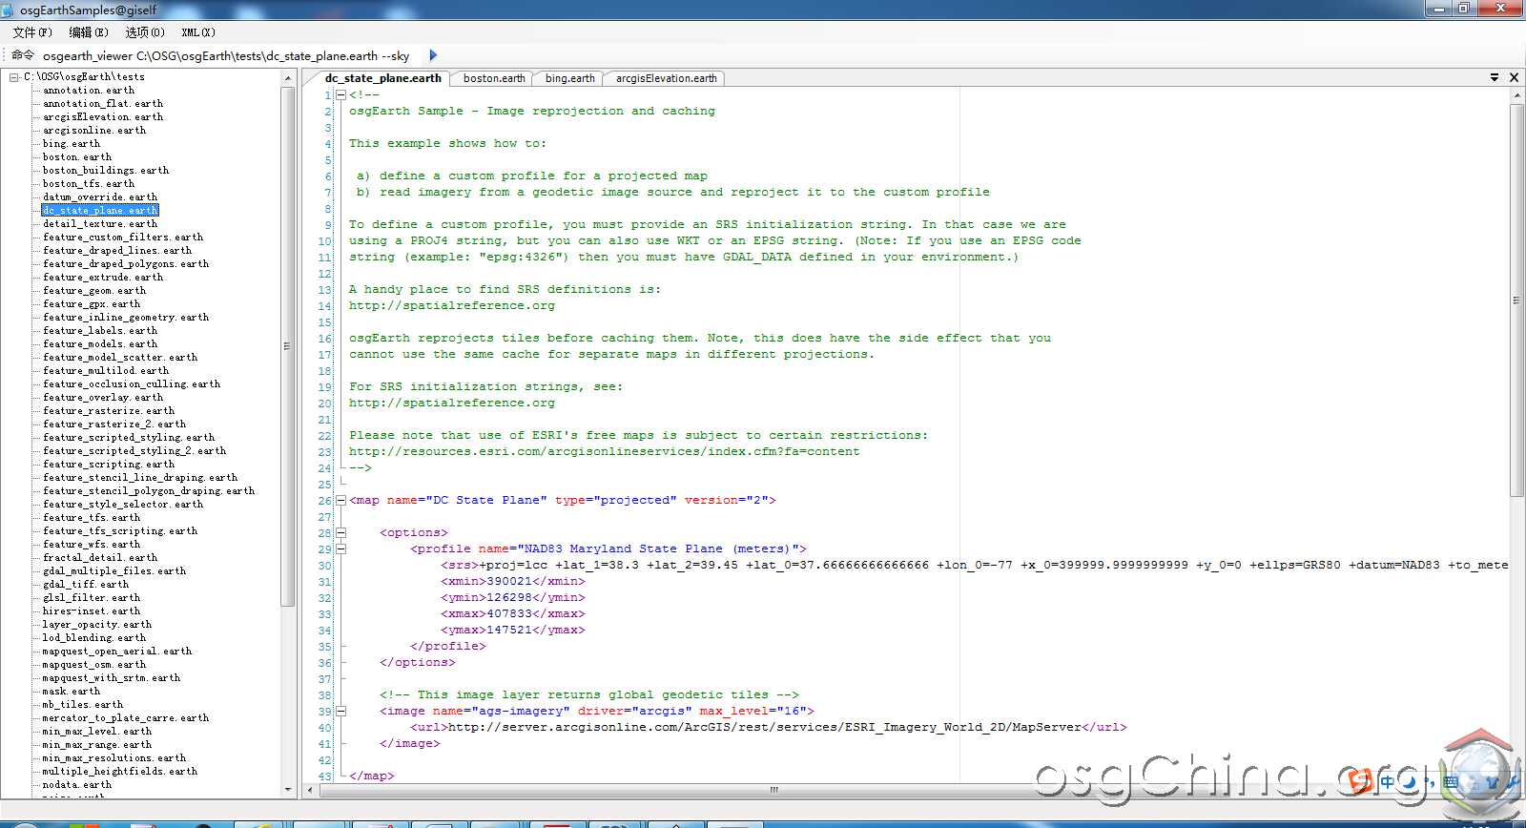Select arcgisElevation.earth in the file tree

(x=102, y=116)
